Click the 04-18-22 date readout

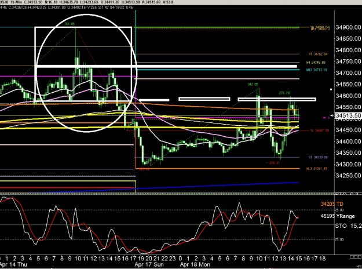coord(118,7)
